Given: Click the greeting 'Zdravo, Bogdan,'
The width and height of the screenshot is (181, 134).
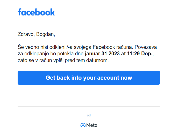Looking at the screenshot, I should 36,34.
